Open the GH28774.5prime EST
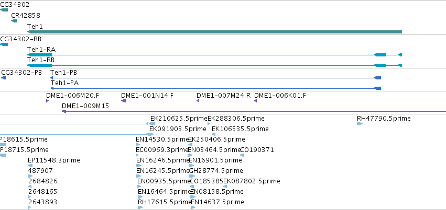The height and width of the screenshot is (210, 446). tap(192, 176)
